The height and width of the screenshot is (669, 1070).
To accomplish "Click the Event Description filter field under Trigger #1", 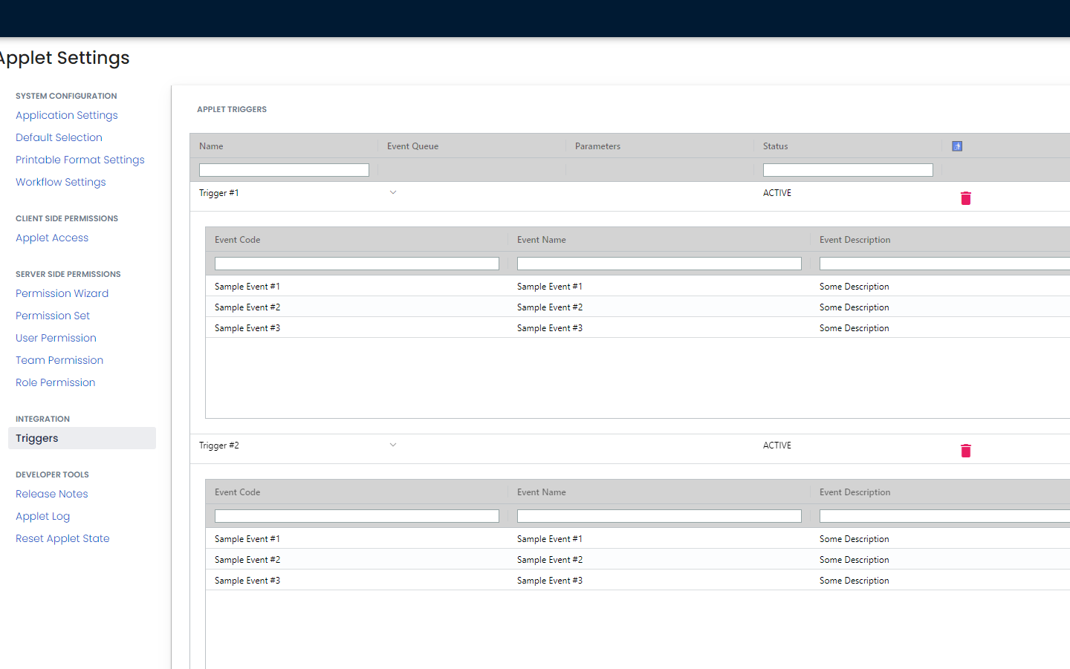I will click(x=944, y=264).
